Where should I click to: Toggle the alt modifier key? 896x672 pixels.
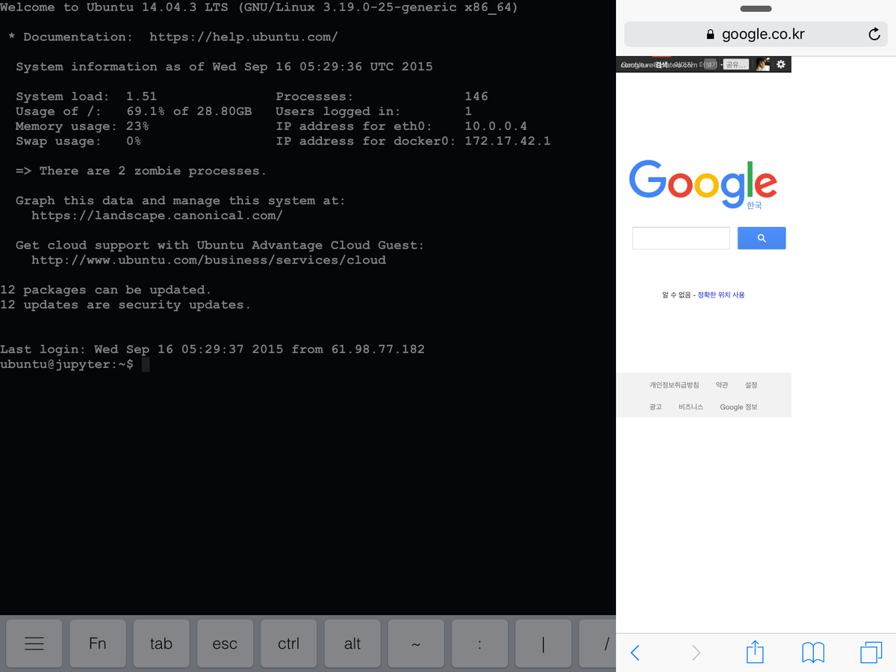click(352, 644)
